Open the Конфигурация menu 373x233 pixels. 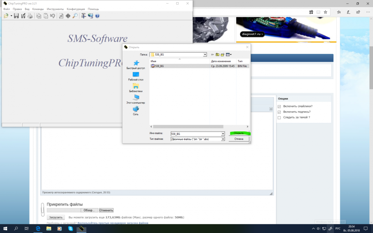click(76, 9)
